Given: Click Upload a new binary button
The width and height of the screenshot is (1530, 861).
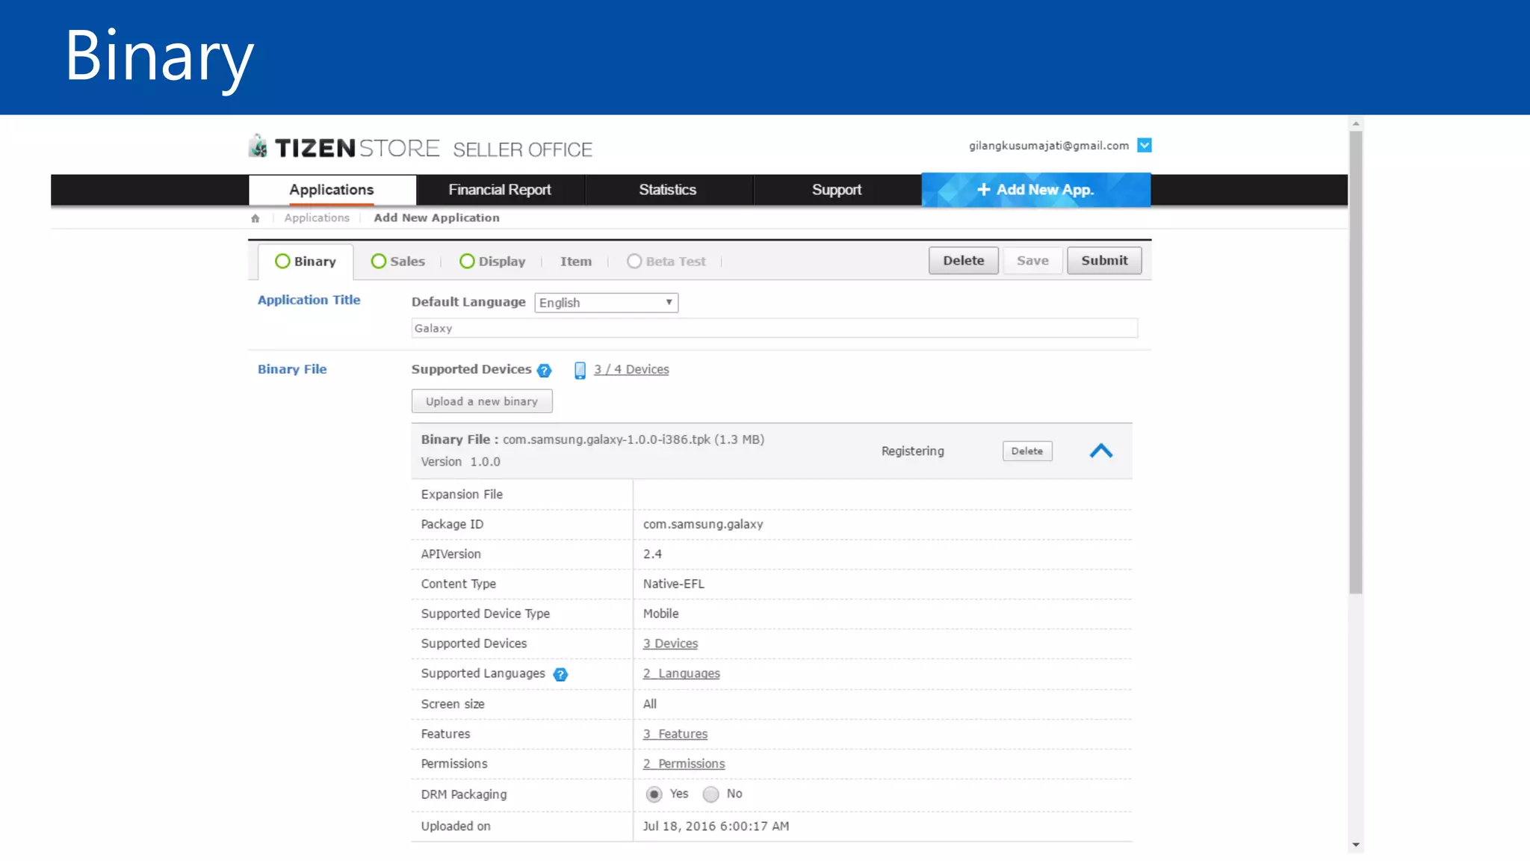Looking at the screenshot, I should (482, 401).
